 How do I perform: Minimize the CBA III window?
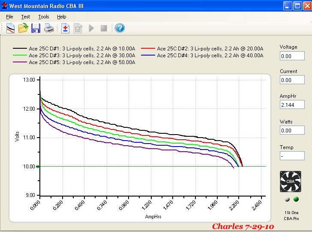point(287,6)
